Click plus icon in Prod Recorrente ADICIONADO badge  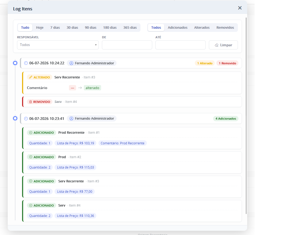[31, 133]
